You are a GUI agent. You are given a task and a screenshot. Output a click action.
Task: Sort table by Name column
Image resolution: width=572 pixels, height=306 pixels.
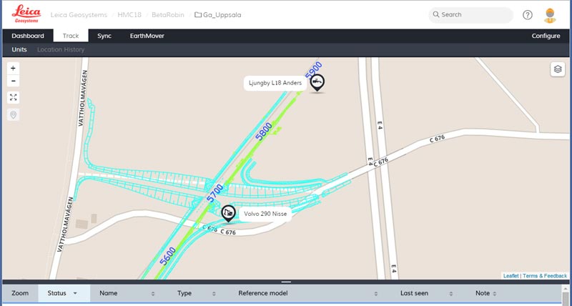click(x=127, y=293)
